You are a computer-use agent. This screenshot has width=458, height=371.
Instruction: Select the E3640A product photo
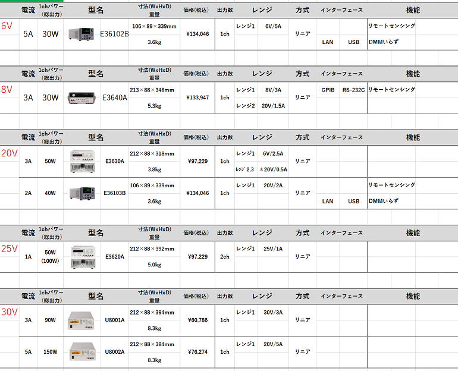[81, 98]
